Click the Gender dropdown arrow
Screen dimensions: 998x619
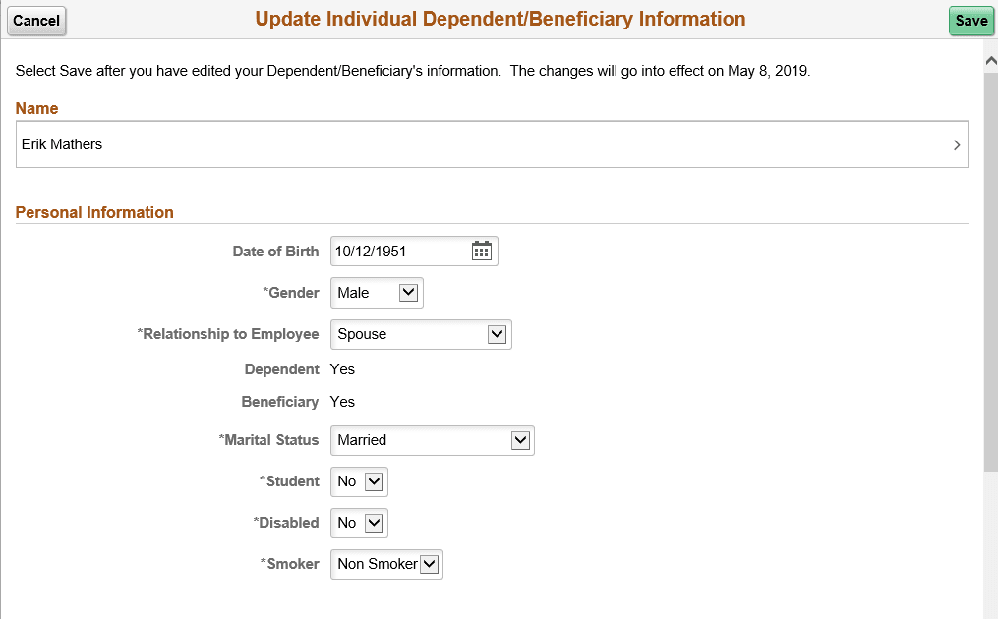click(x=410, y=292)
